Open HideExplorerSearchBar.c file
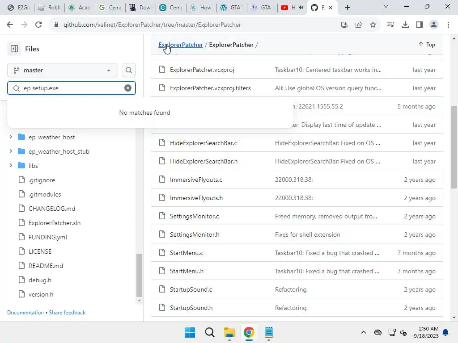The width and height of the screenshot is (458, 343). [x=204, y=143]
